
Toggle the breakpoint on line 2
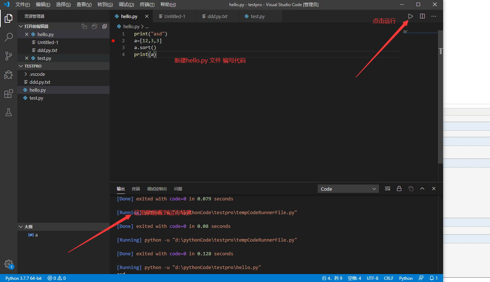113,41
